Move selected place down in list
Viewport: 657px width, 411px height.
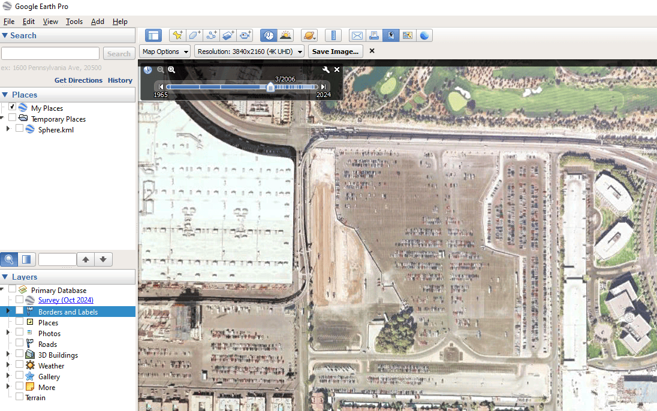tap(103, 259)
